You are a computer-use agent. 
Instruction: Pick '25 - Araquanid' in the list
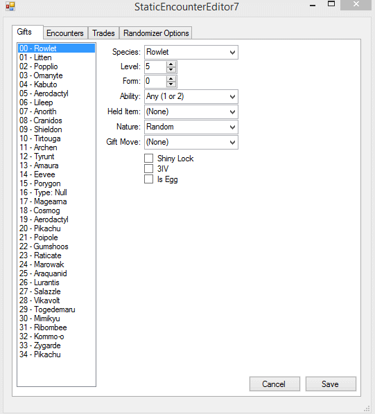coord(56,273)
